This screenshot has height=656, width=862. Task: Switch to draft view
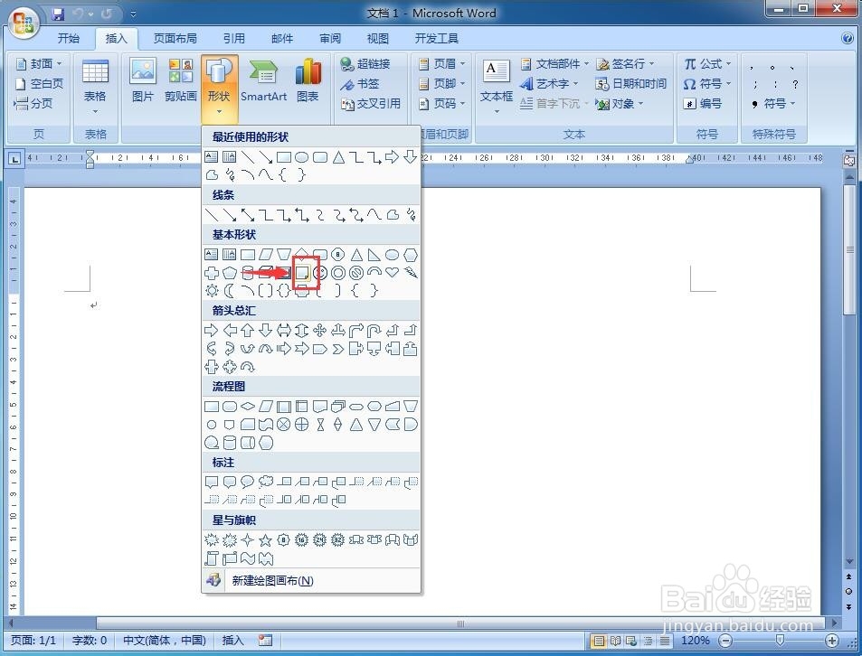point(665,641)
